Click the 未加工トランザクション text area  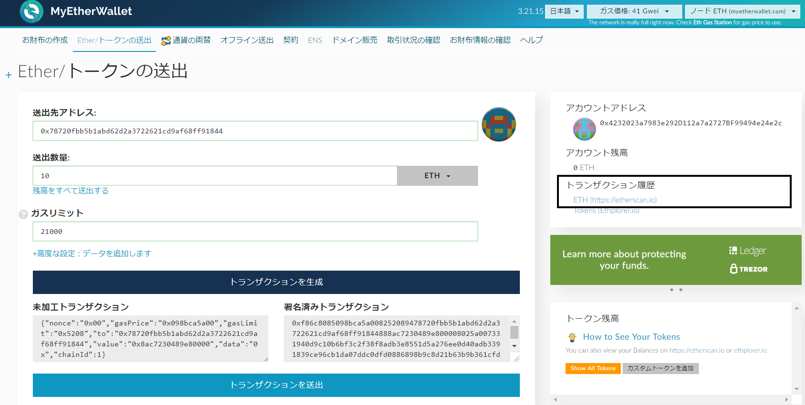point(150,339)
